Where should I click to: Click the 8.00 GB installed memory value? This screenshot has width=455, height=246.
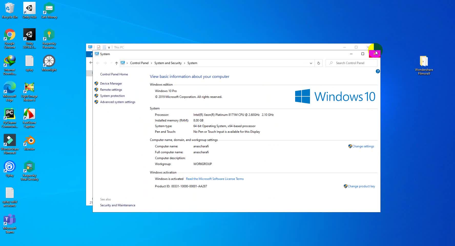198,120
